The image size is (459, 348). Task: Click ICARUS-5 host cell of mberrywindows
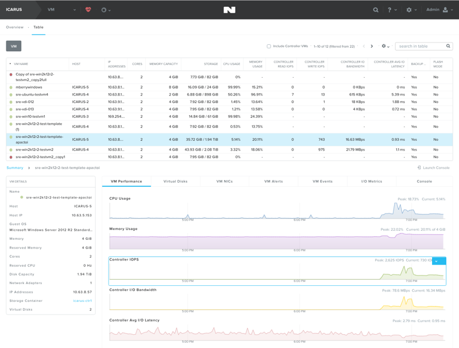click(x=80, y=87)
